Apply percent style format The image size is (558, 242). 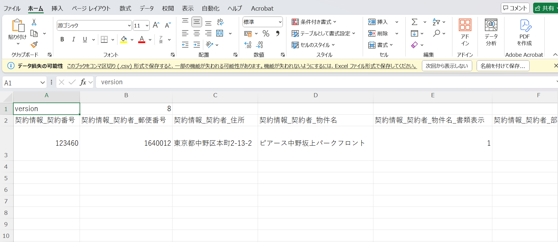coord(266,33)
